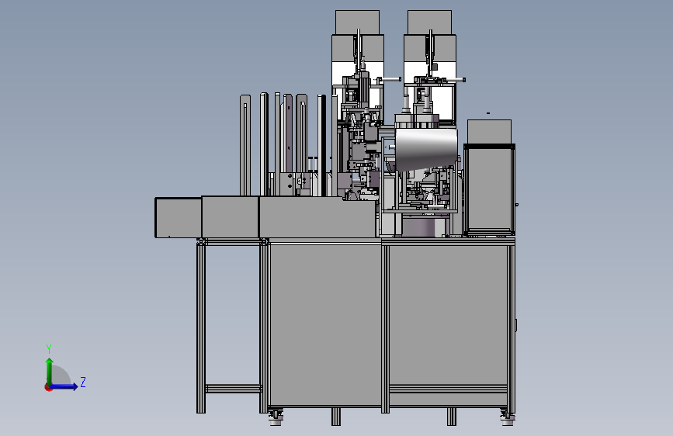Select the shiny silver cylindrical drum part
The width and height of the screenshot is (673, 436).
(x=426, y=149)
